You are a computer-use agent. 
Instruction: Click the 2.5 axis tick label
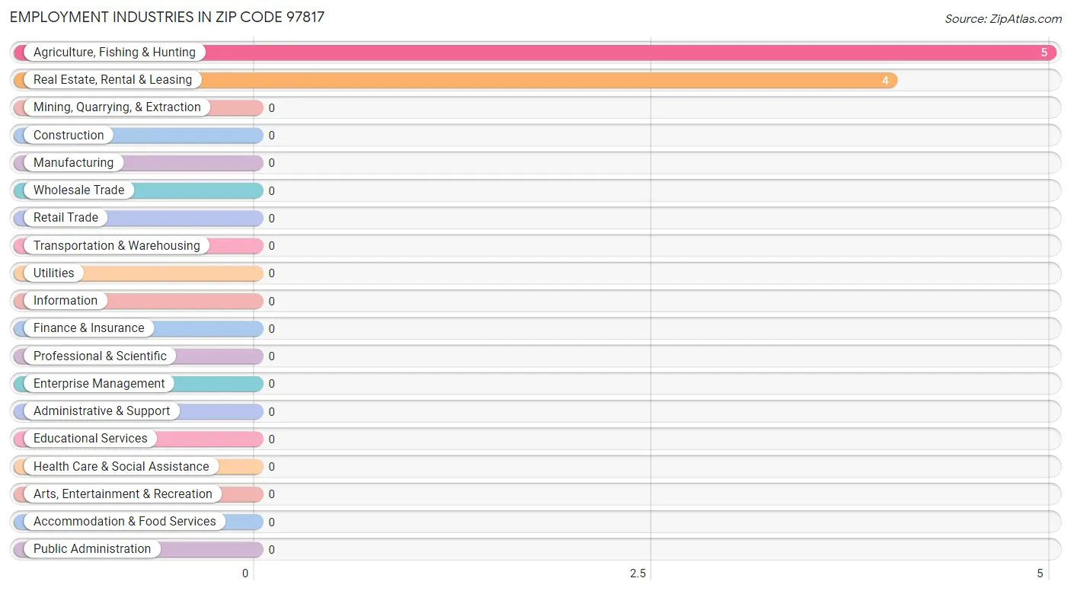pyautogui.click(x=638, y=573)
